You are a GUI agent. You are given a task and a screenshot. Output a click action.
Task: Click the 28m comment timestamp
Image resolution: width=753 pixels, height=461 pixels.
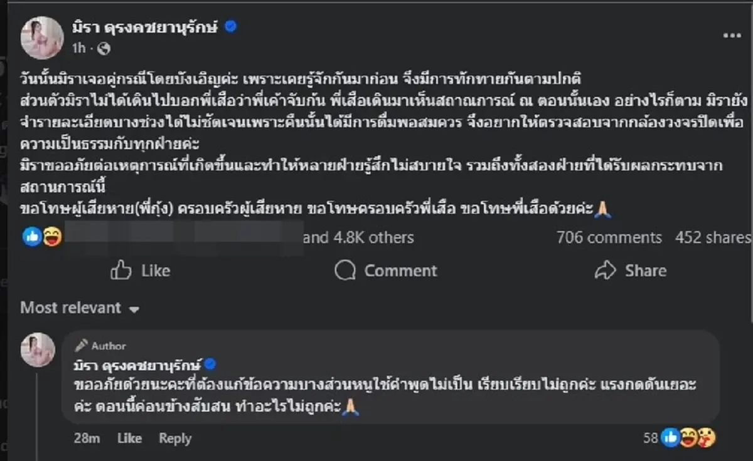88,438
